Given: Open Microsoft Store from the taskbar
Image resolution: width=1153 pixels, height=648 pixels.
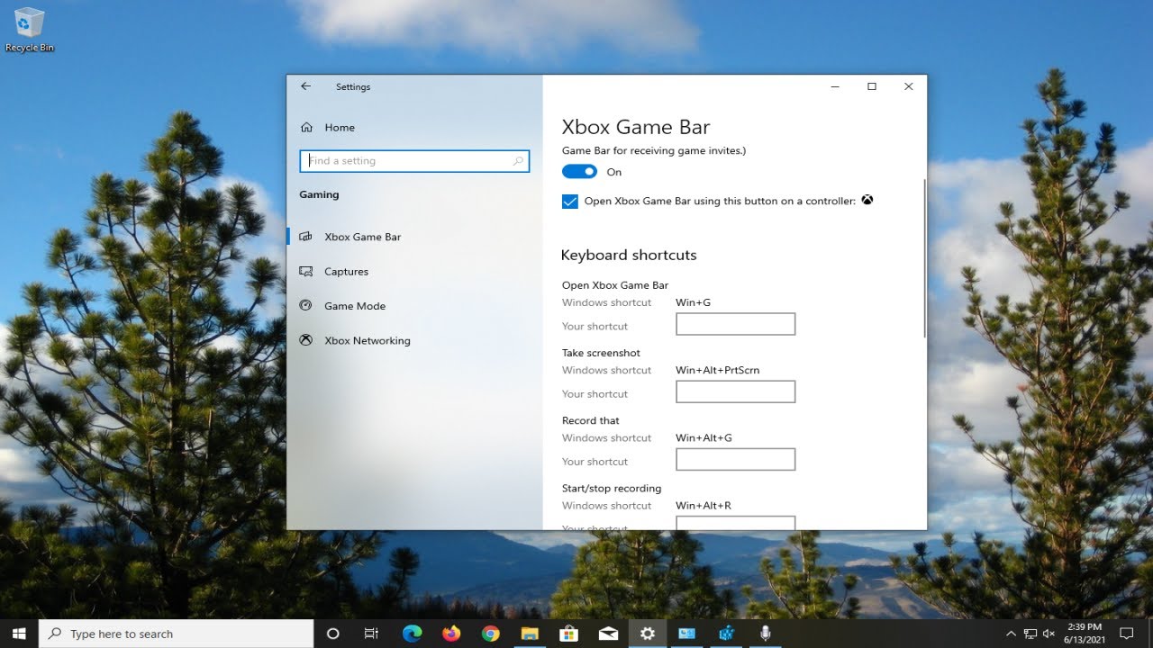Looking at the screenshot, I should coord(568,634).
